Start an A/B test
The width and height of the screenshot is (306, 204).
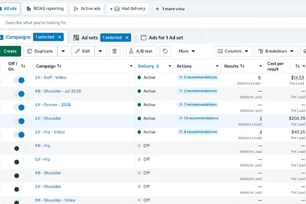click(141, 51)
